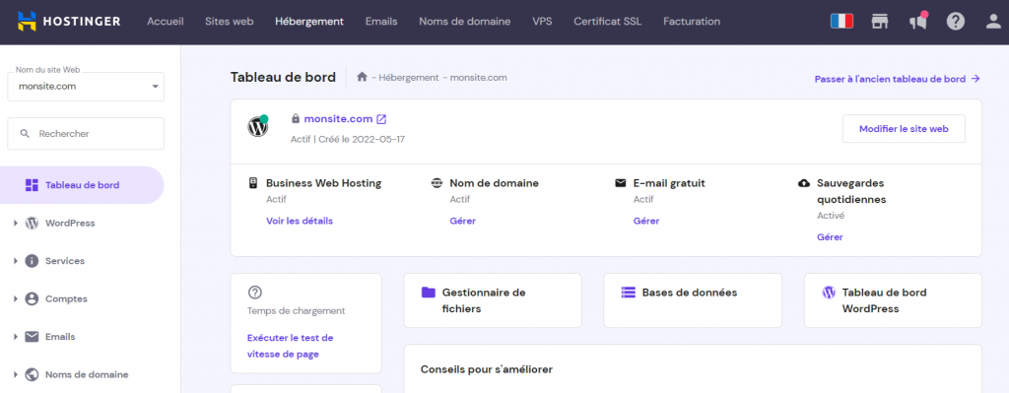
Task: Open Facturation in top navigation
Action: point(692,22)
